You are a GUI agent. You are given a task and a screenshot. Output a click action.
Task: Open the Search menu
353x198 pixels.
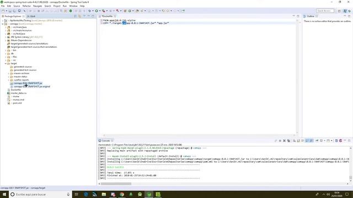coord(47,6)
